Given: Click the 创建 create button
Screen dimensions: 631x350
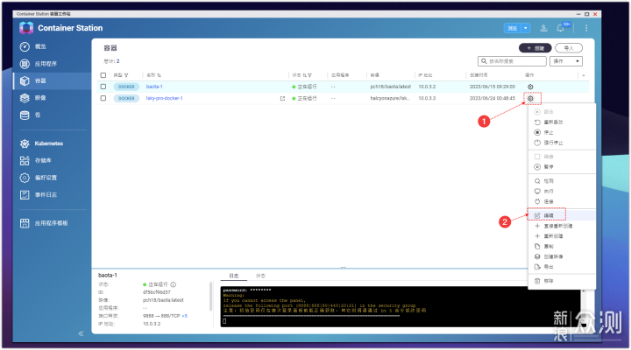Looking at the screenshot, I should (x=536, y=48).
